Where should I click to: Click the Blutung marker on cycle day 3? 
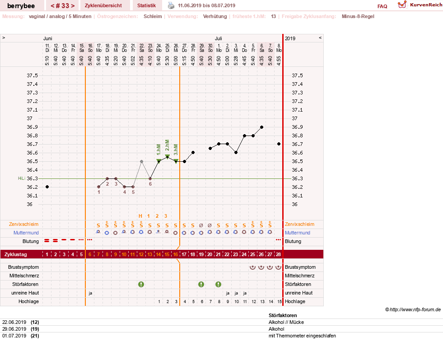[x=64, y=240]
